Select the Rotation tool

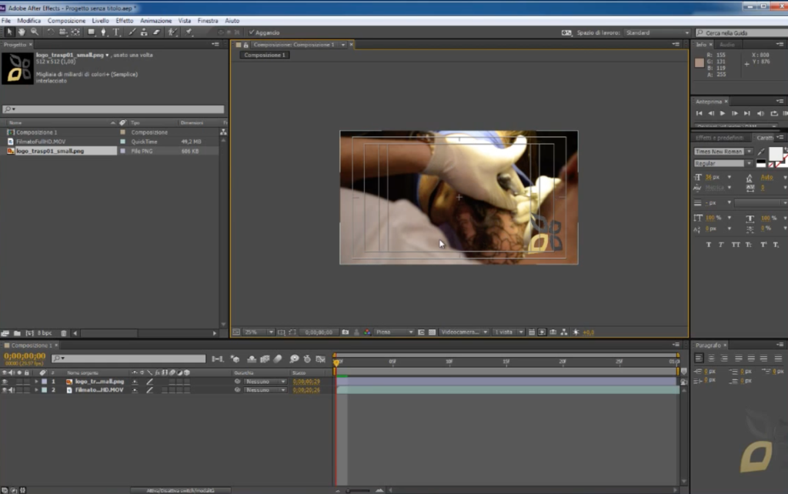(x=50, y=32)
